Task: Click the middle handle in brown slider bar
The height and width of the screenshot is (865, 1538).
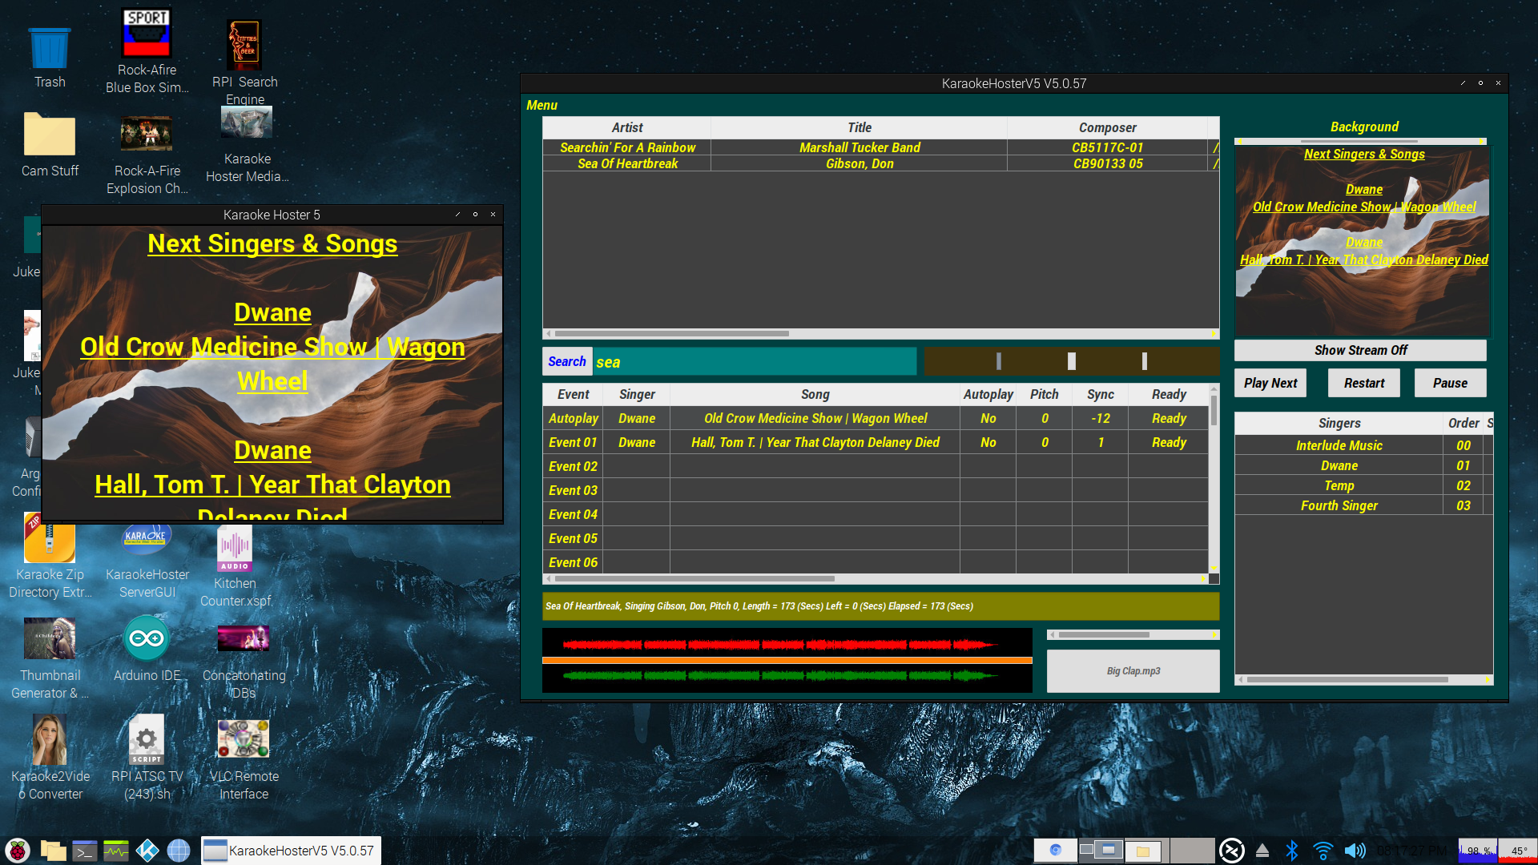Action: click(1072, 361)
